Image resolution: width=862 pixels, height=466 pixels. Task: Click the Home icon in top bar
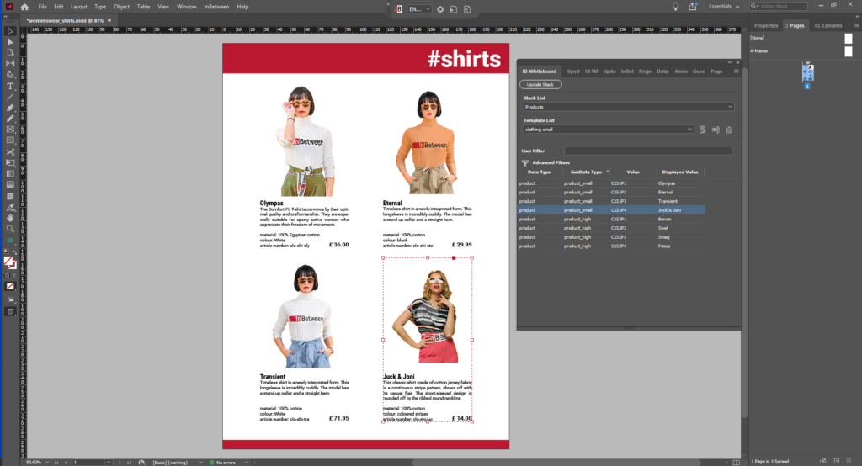pos(24,7)
